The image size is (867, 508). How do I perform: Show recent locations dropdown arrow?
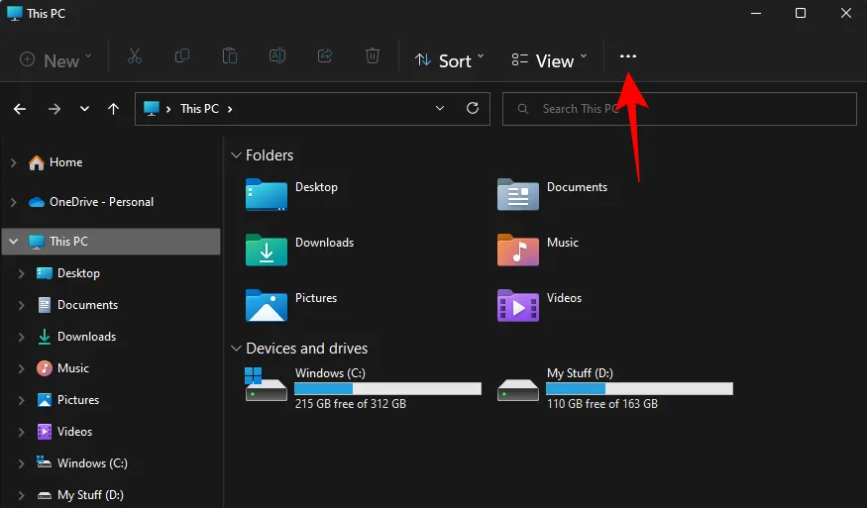point(84,109)
